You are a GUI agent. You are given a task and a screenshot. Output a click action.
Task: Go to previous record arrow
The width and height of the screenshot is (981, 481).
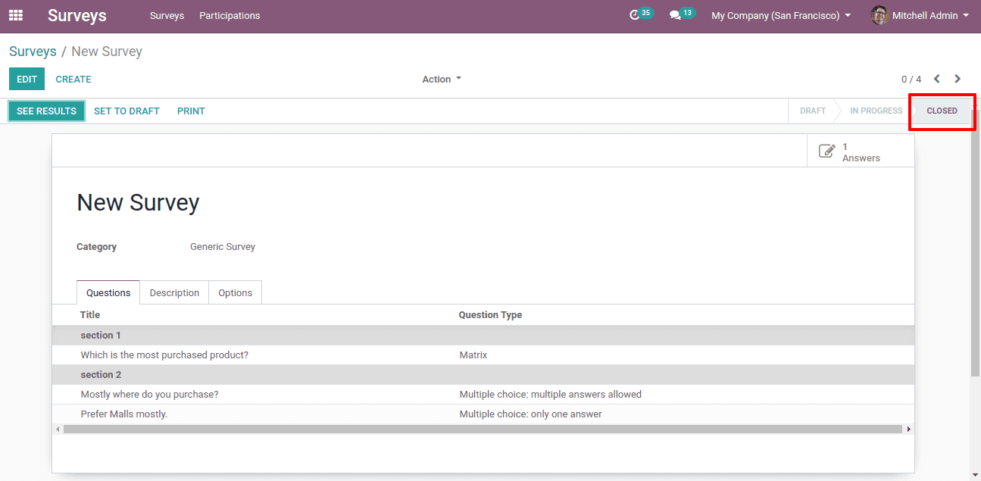(937, 79)
